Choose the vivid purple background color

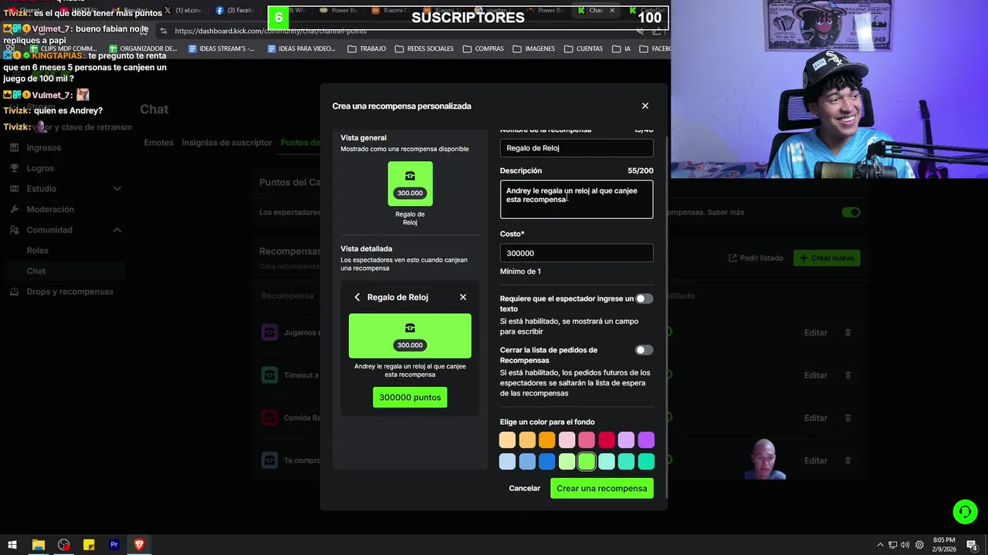pos(646,440)
